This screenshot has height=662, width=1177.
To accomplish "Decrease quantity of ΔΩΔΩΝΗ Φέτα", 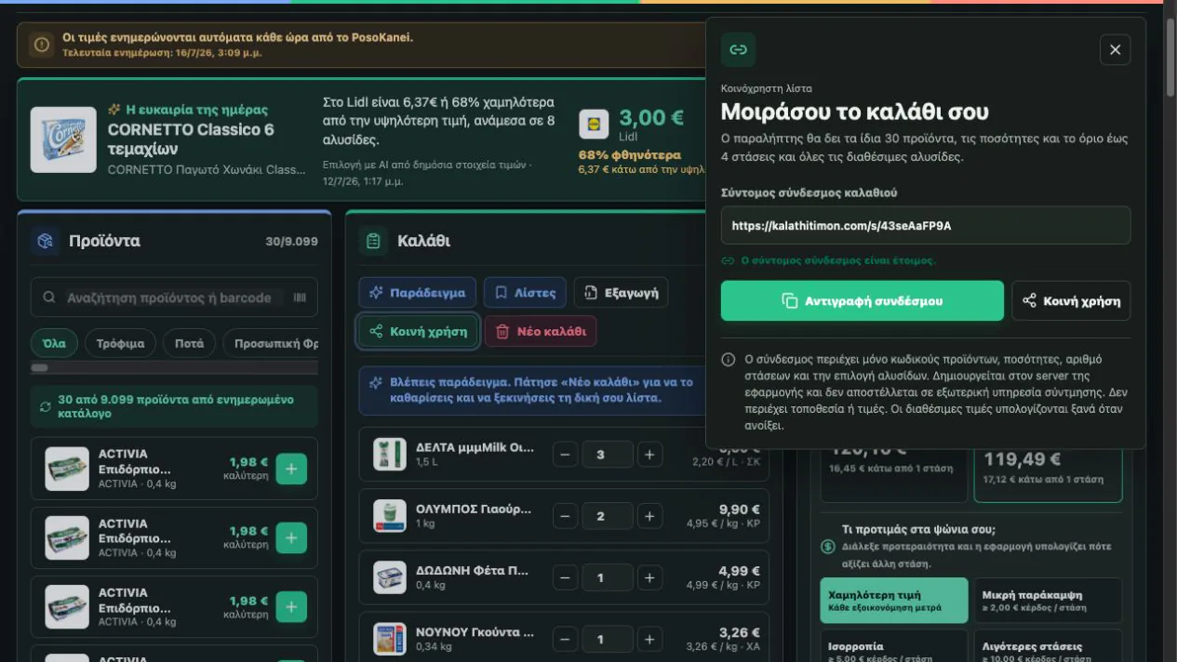I will [x=565, y=577].
